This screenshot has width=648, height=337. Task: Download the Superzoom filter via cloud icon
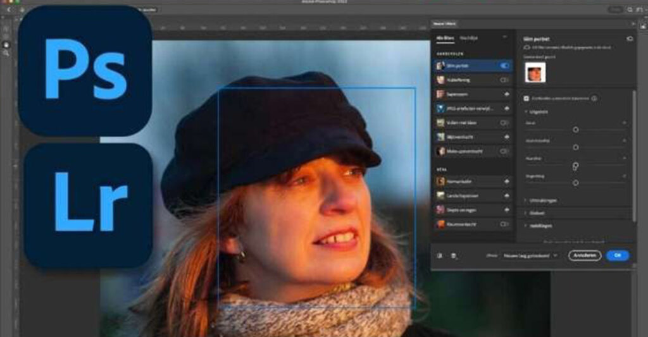(x=506, y=94)
